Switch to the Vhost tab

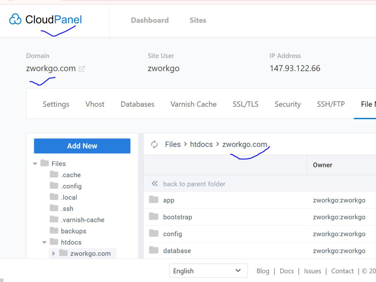95,104
